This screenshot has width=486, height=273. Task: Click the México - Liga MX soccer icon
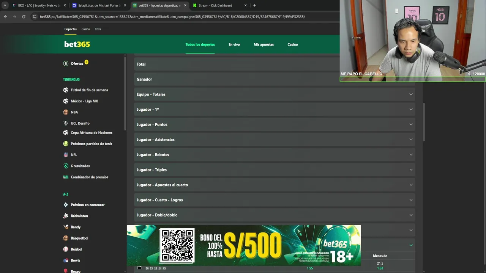(66, 101)
